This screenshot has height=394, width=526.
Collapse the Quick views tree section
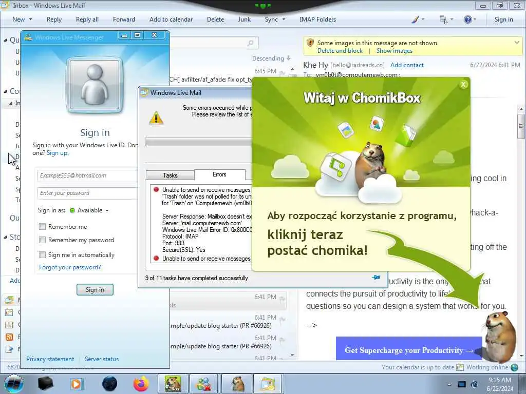[x=5, y=40]
